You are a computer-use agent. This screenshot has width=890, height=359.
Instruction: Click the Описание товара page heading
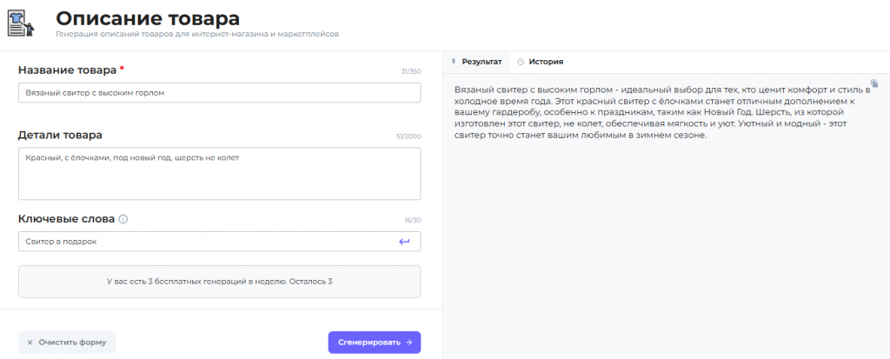coord(148,18)
